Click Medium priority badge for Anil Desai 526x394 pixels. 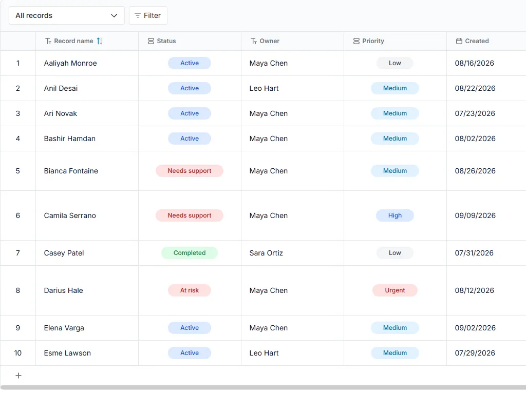point(395,88)
